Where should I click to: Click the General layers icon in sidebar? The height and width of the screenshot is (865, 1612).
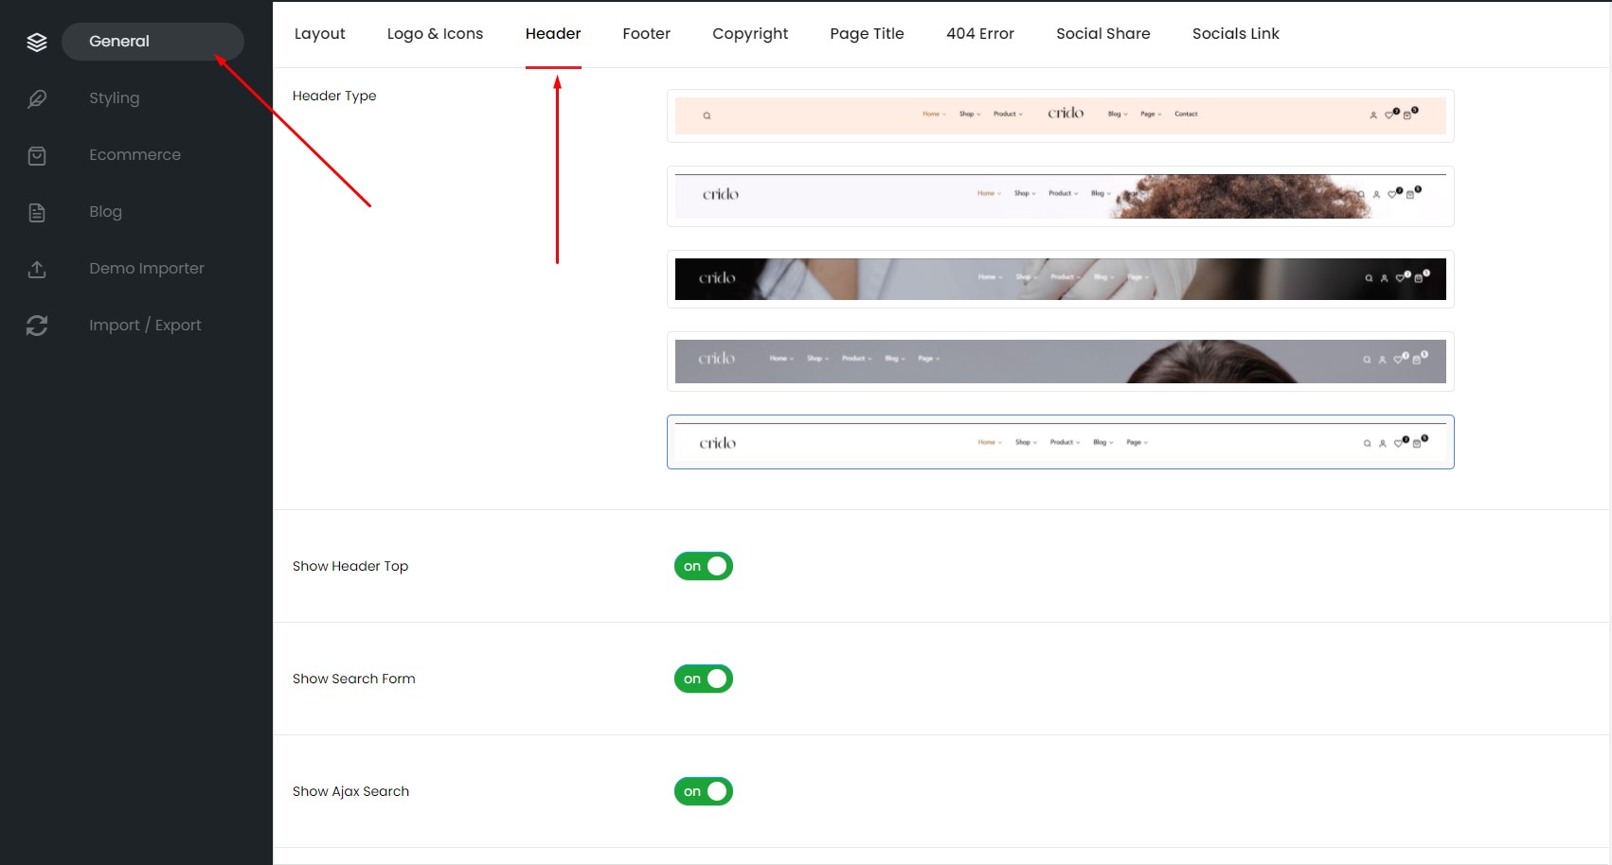pos(37,42)
